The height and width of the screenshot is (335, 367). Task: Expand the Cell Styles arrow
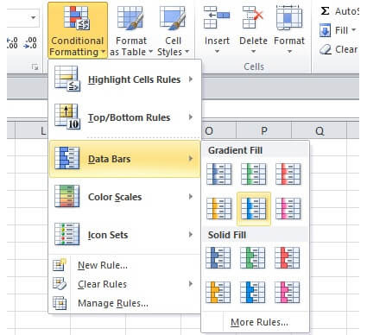click(x=187, y=52)
